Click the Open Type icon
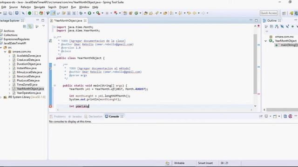This screenshot has width=298, height=167. click(146, 13)
